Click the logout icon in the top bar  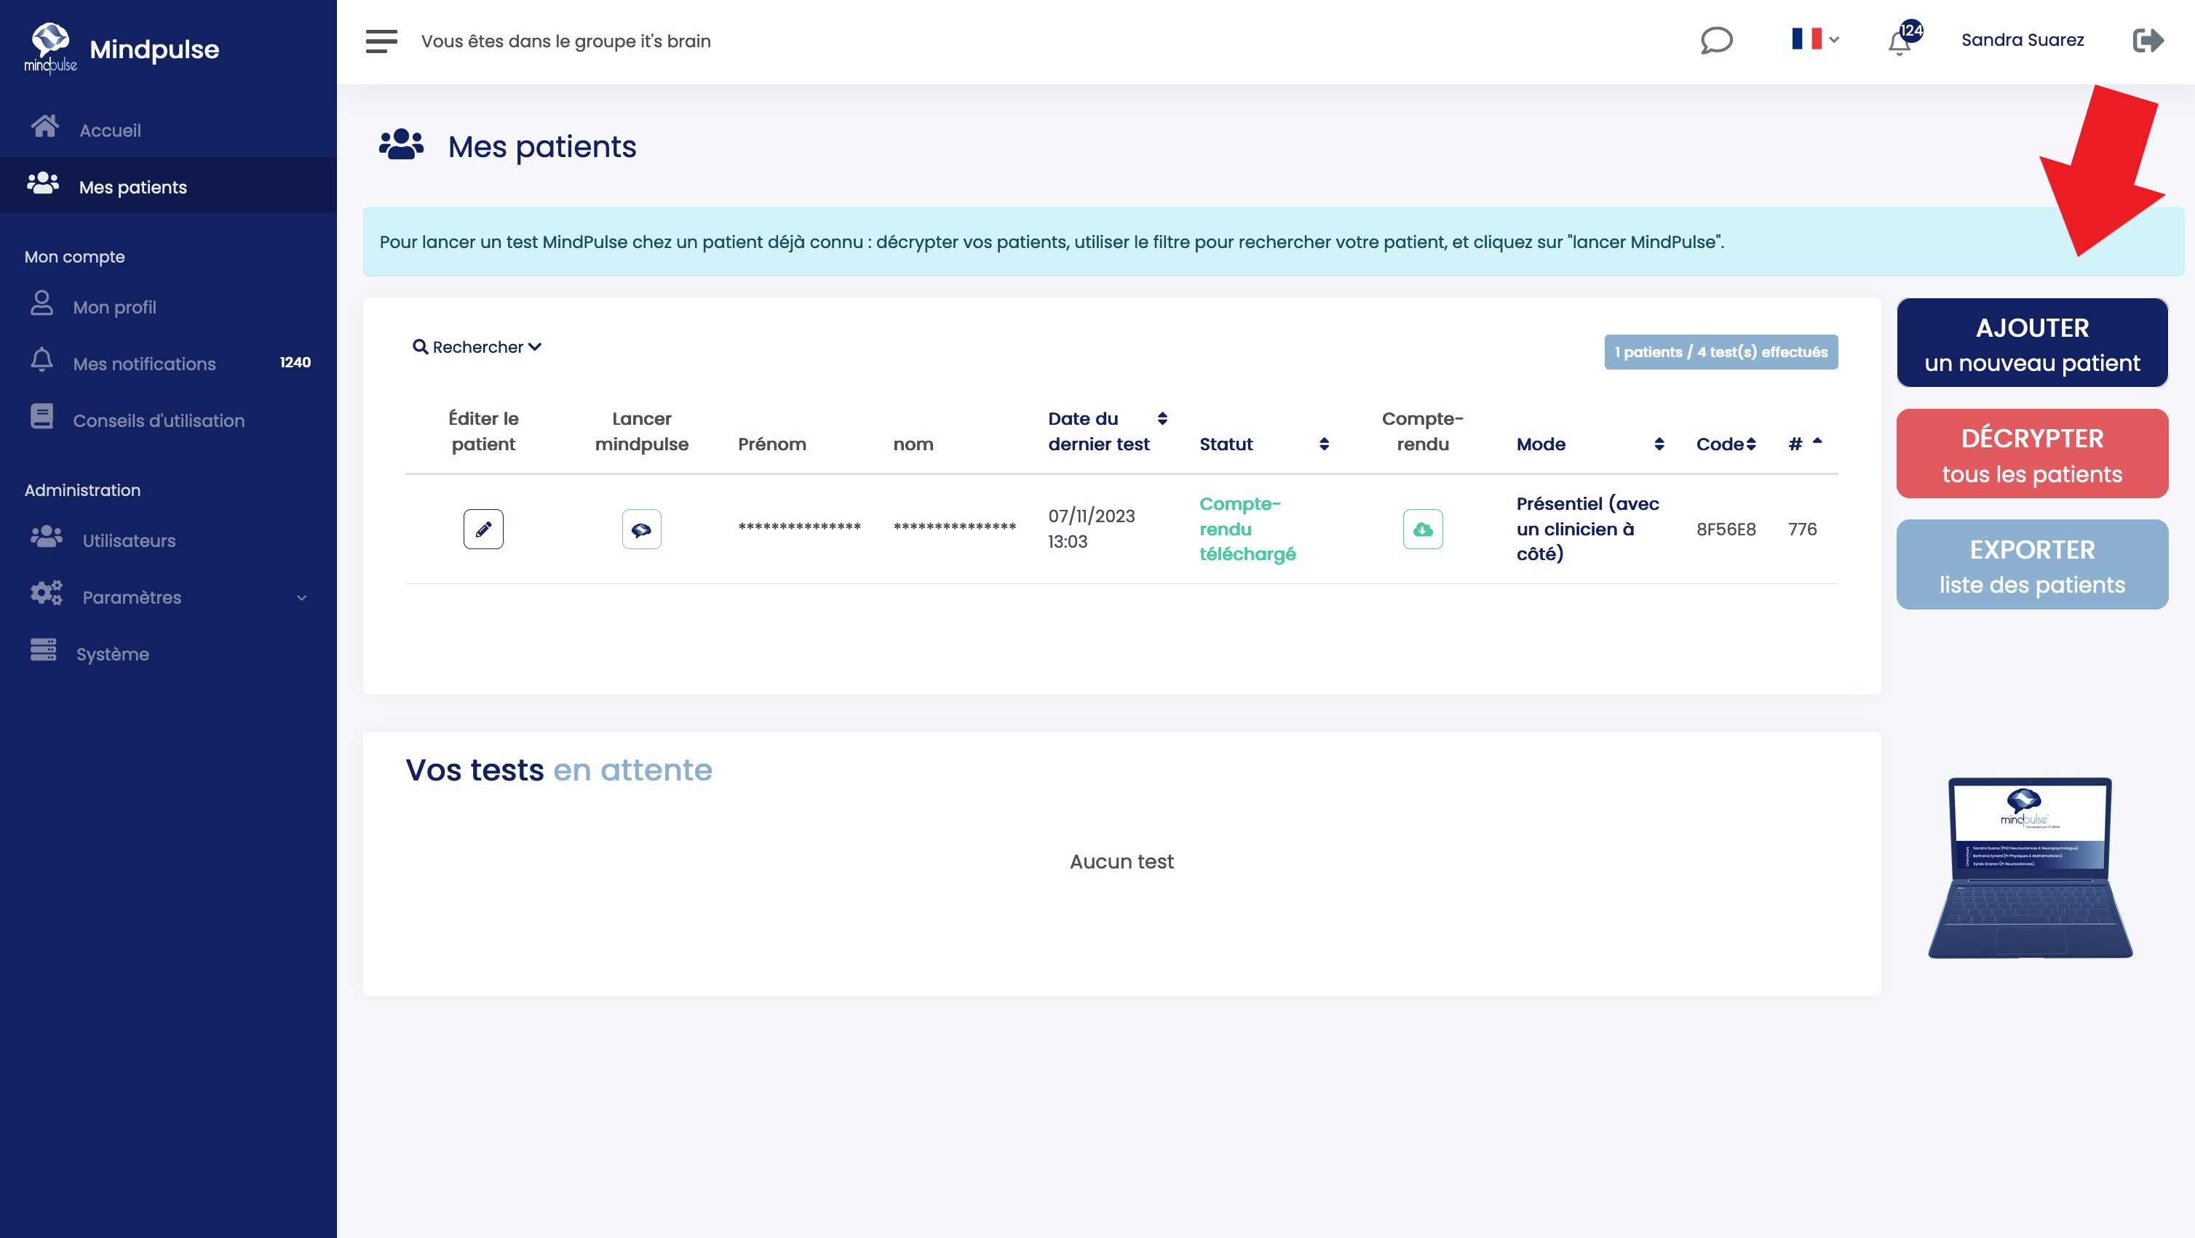click(x=2147, y=40)
